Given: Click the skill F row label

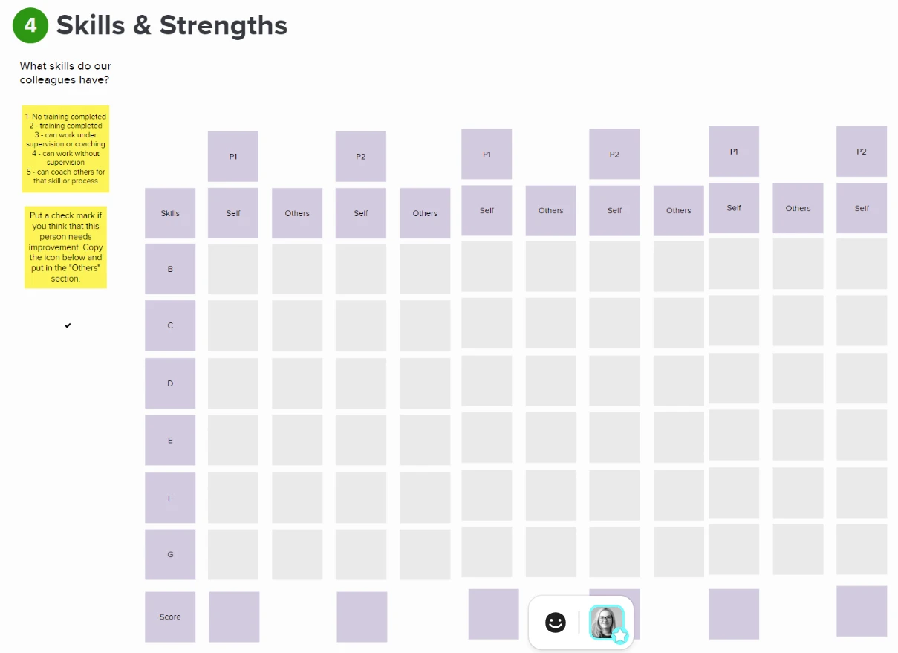Looking at the screenshot, I should 170,498.
